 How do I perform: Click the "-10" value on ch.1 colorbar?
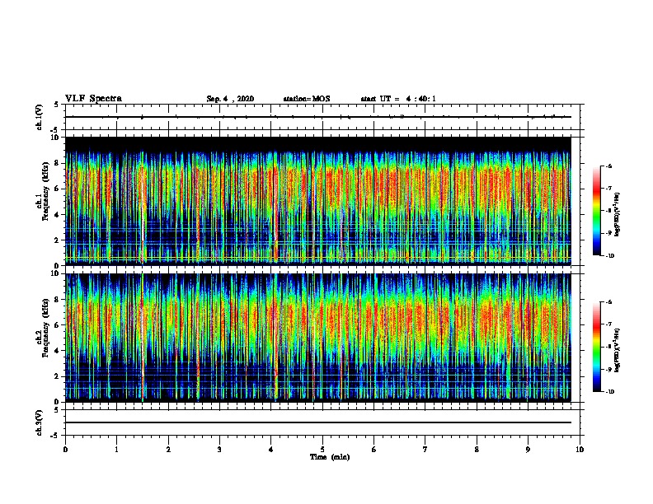pyautogui.click(x=609, y=256)
